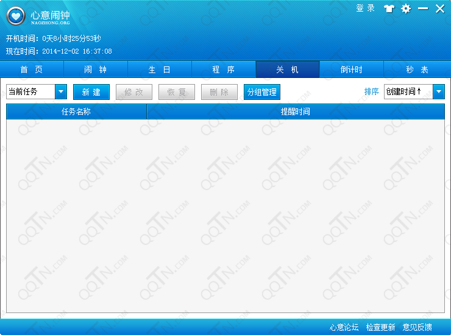This screenshot has width=451, height=335.
Task: Go to the 生日 birthday tab
Action: click(160, 69)
